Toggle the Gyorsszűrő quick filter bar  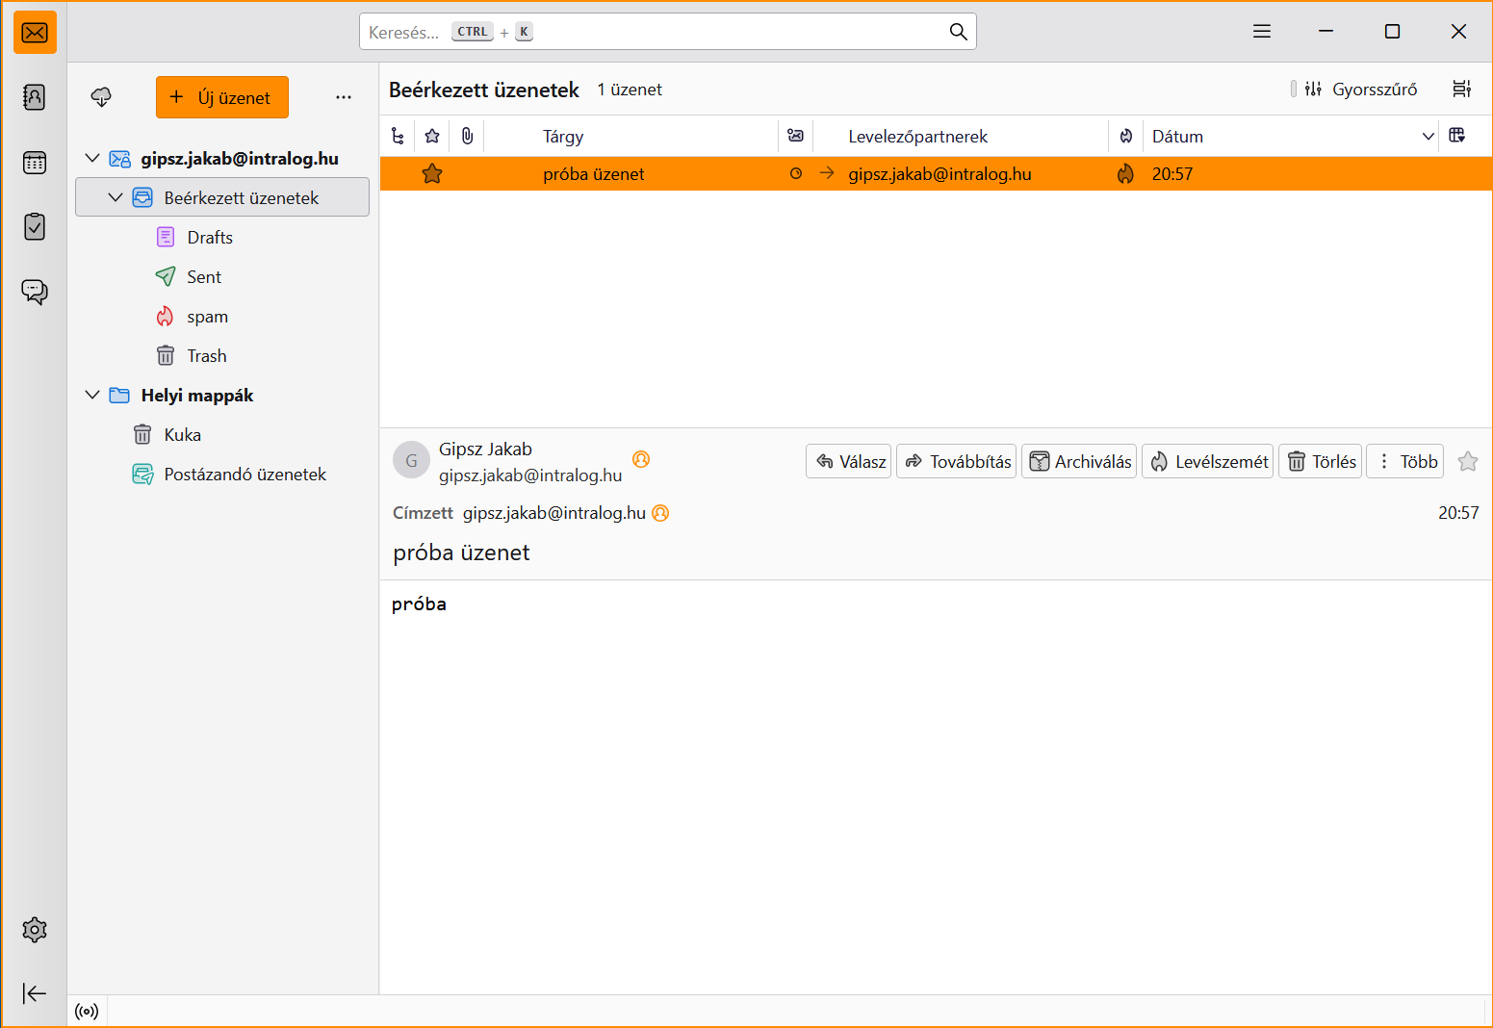coord(1361,90)
